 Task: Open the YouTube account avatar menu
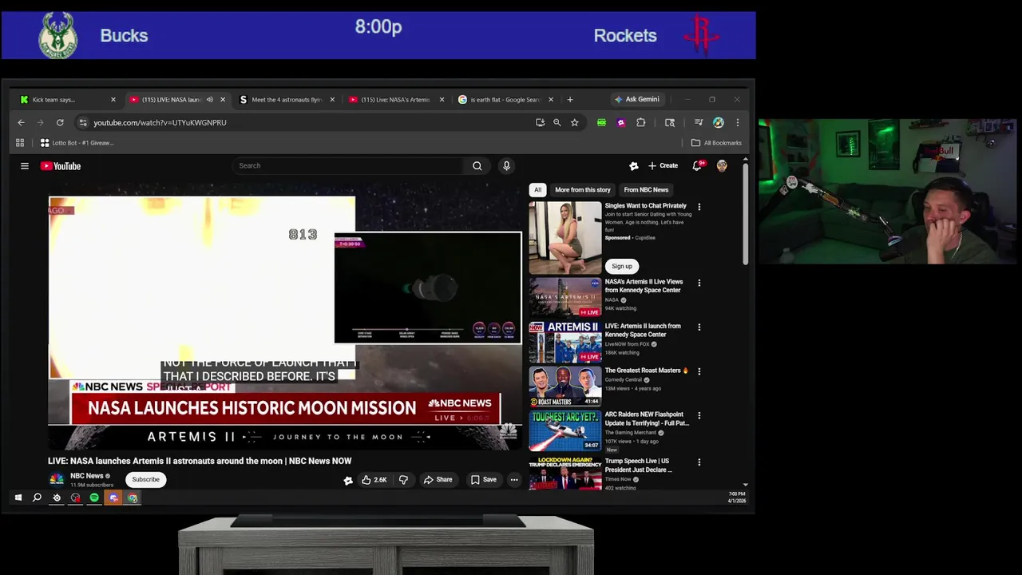point(722,166)
